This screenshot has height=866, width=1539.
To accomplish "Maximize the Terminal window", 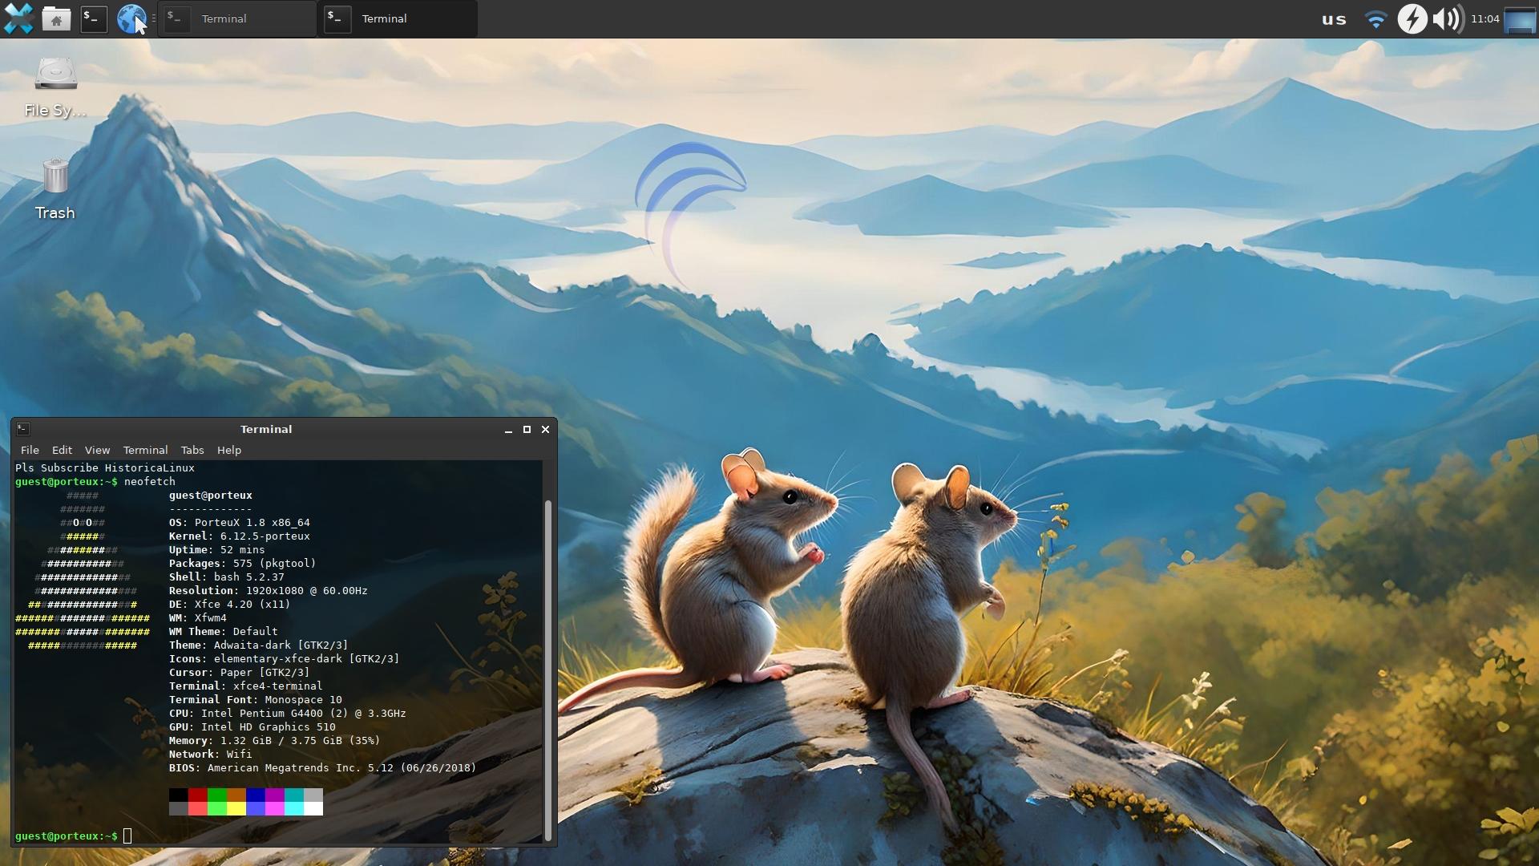I will click(527, 430).
